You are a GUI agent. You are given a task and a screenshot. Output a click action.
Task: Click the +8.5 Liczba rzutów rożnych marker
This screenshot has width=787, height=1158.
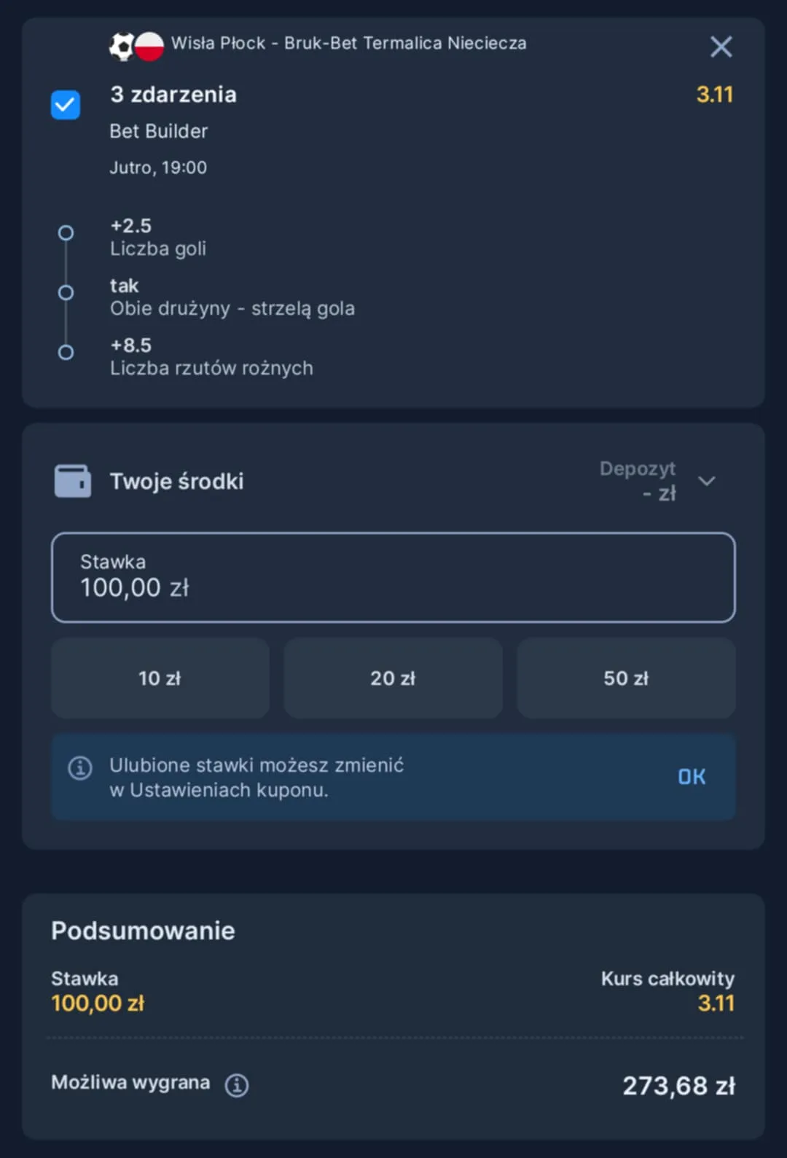pos(66,353)
